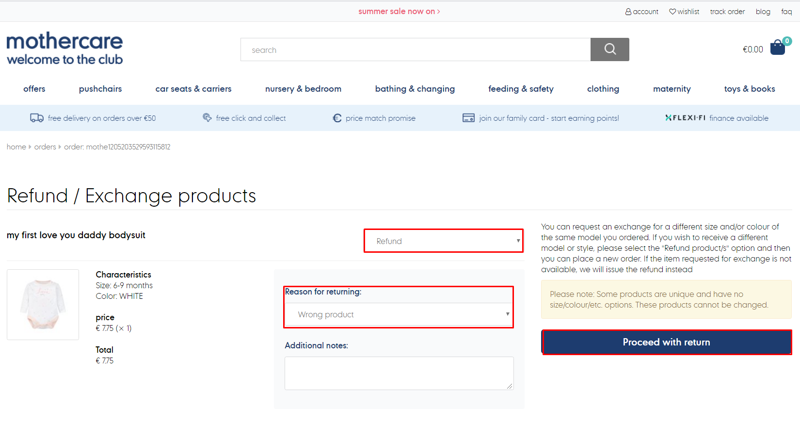Click the Additional notes text area
This screenshot has width=800, height=425.
[x=399, y=373]
